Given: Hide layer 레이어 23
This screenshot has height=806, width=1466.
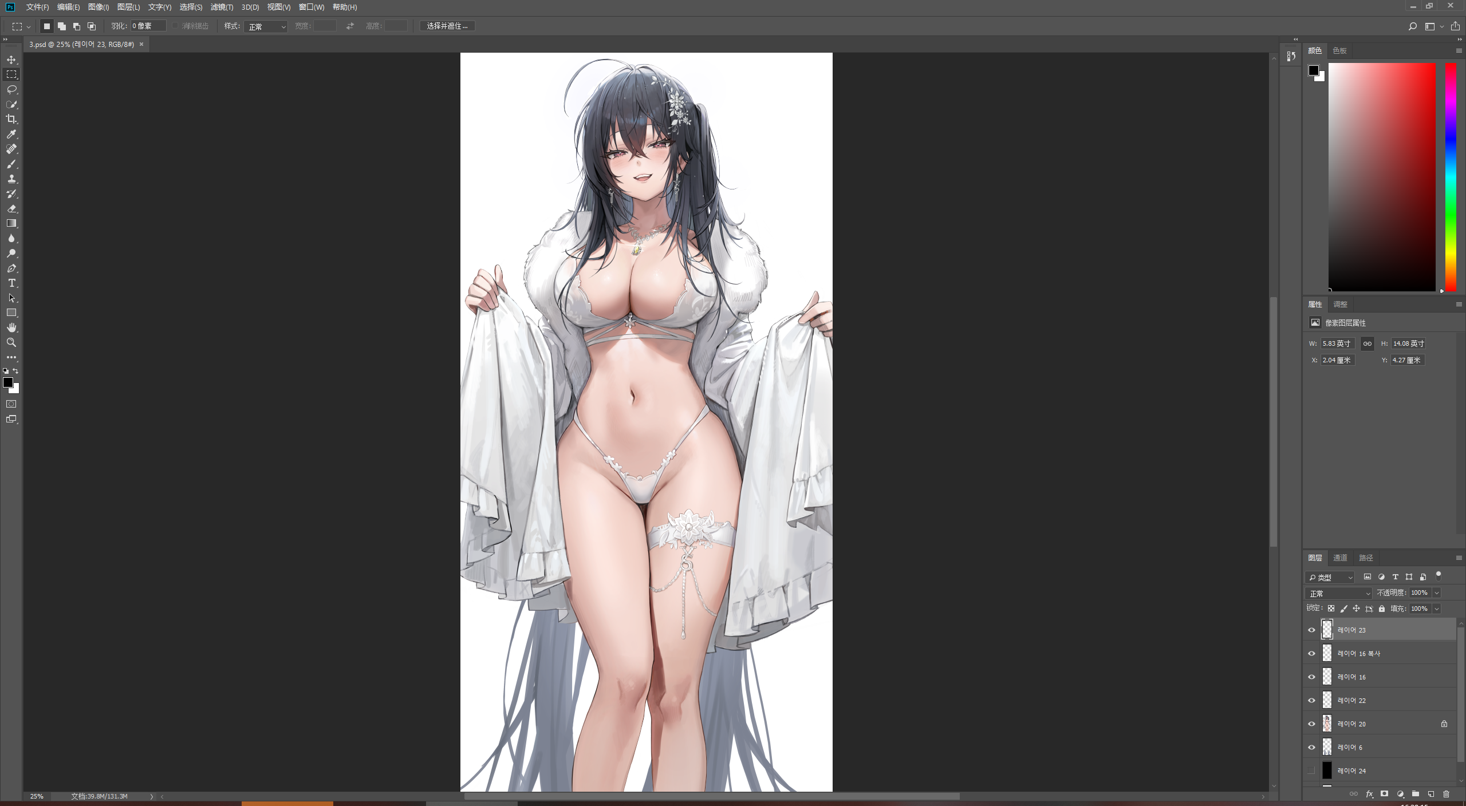Looking at the screenshot, I should 1311,630.
